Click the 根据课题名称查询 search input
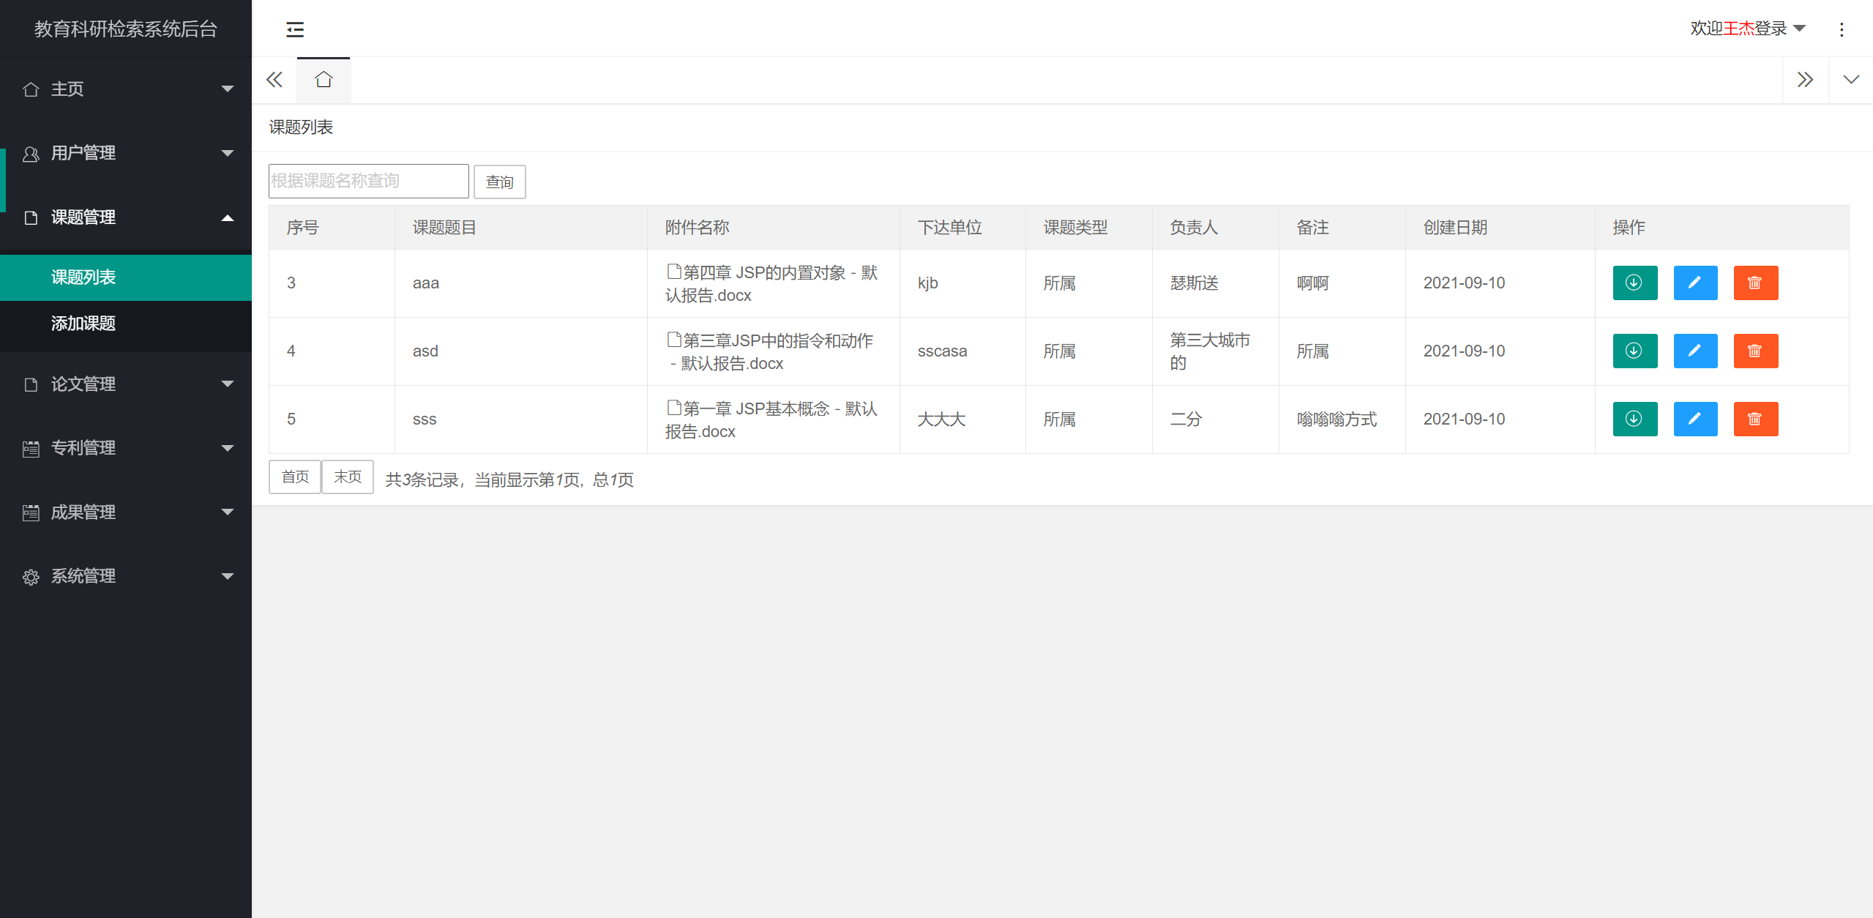Screen dimensions: 1873x918 click(368, 181)
